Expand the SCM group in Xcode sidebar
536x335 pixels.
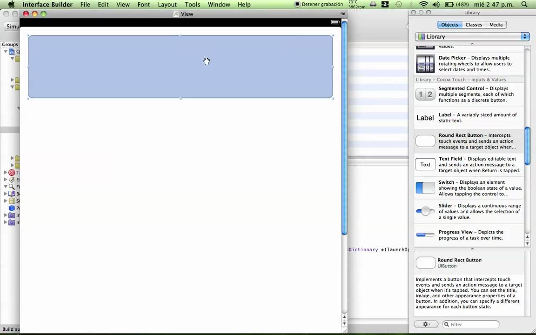pos(6,201)
